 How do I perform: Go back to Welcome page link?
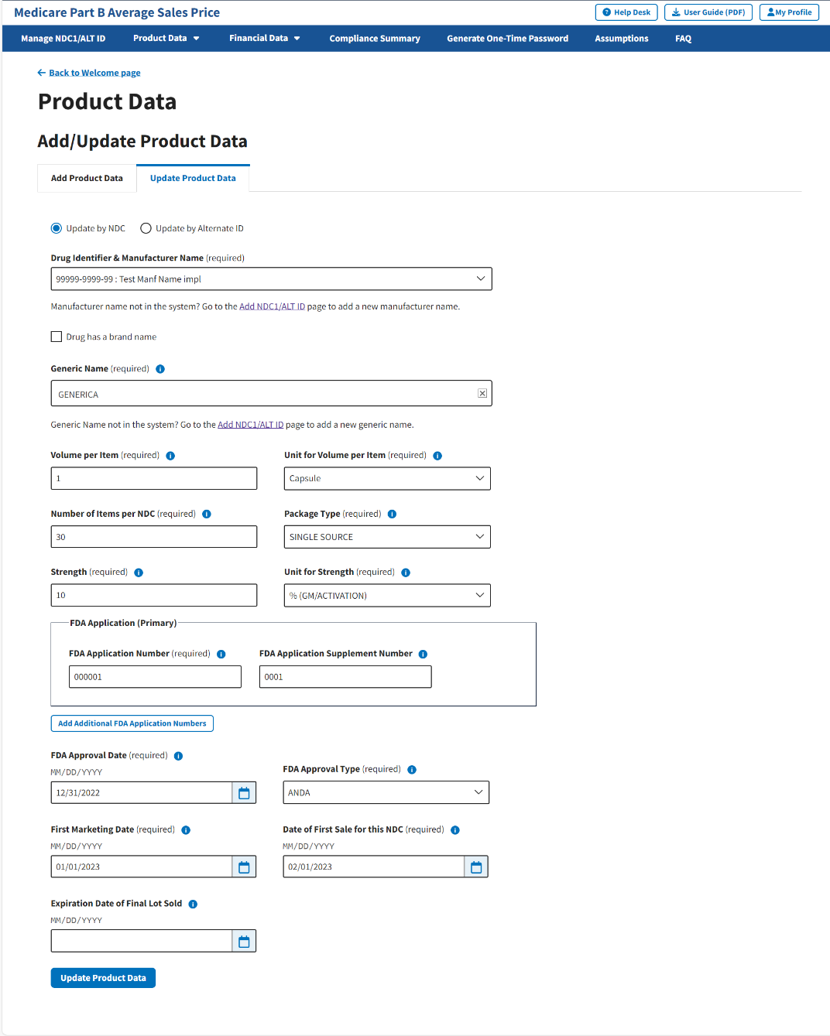pos(94,73)
